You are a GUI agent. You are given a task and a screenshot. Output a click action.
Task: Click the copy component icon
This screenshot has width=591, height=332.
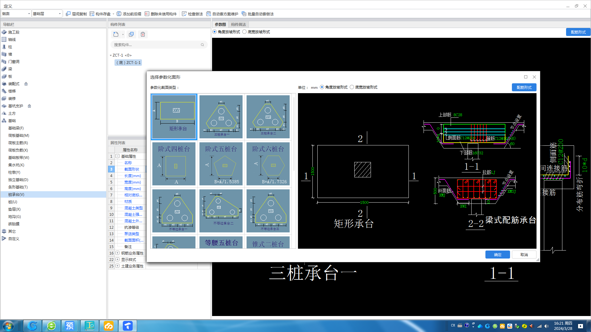point(131,34)
